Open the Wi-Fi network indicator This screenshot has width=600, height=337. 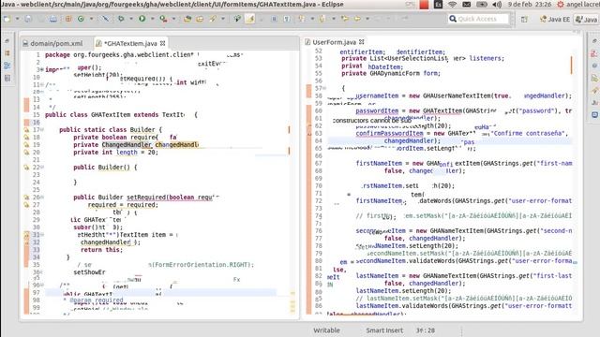[452, 5]
